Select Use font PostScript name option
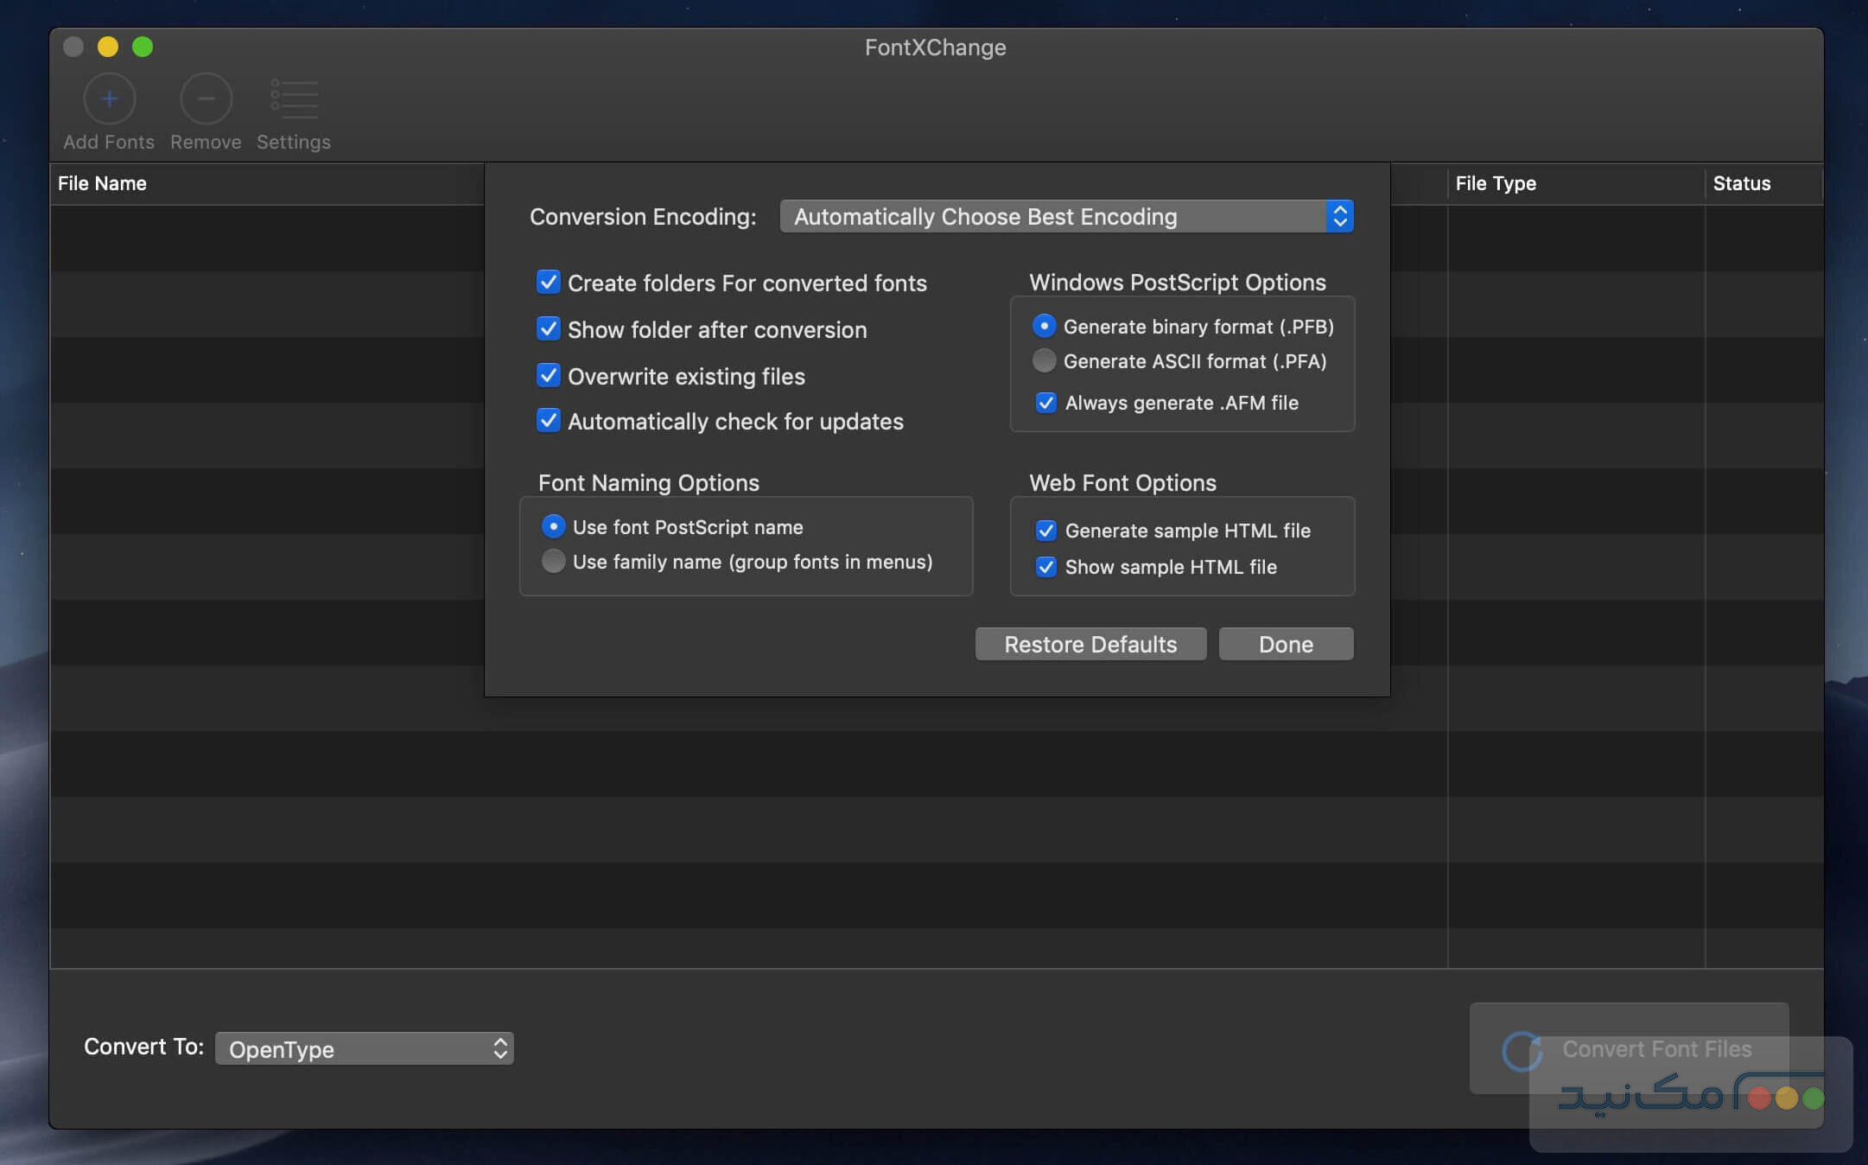Screen dimensions: 1868x1165 (553, 526)
